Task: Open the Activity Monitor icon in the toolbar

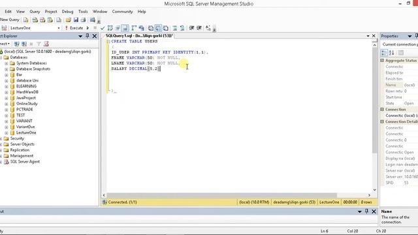Action: click(93, 20)
